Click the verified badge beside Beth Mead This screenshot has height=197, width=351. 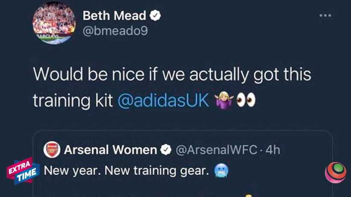point(155,16)
